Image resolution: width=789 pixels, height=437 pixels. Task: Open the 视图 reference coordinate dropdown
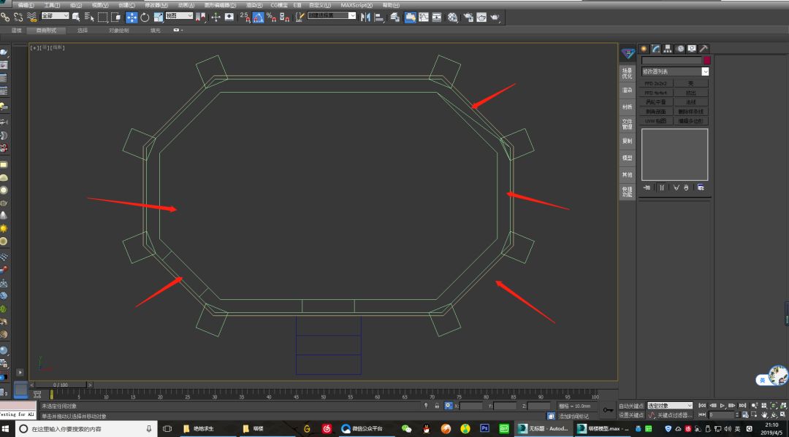point(179,16)
